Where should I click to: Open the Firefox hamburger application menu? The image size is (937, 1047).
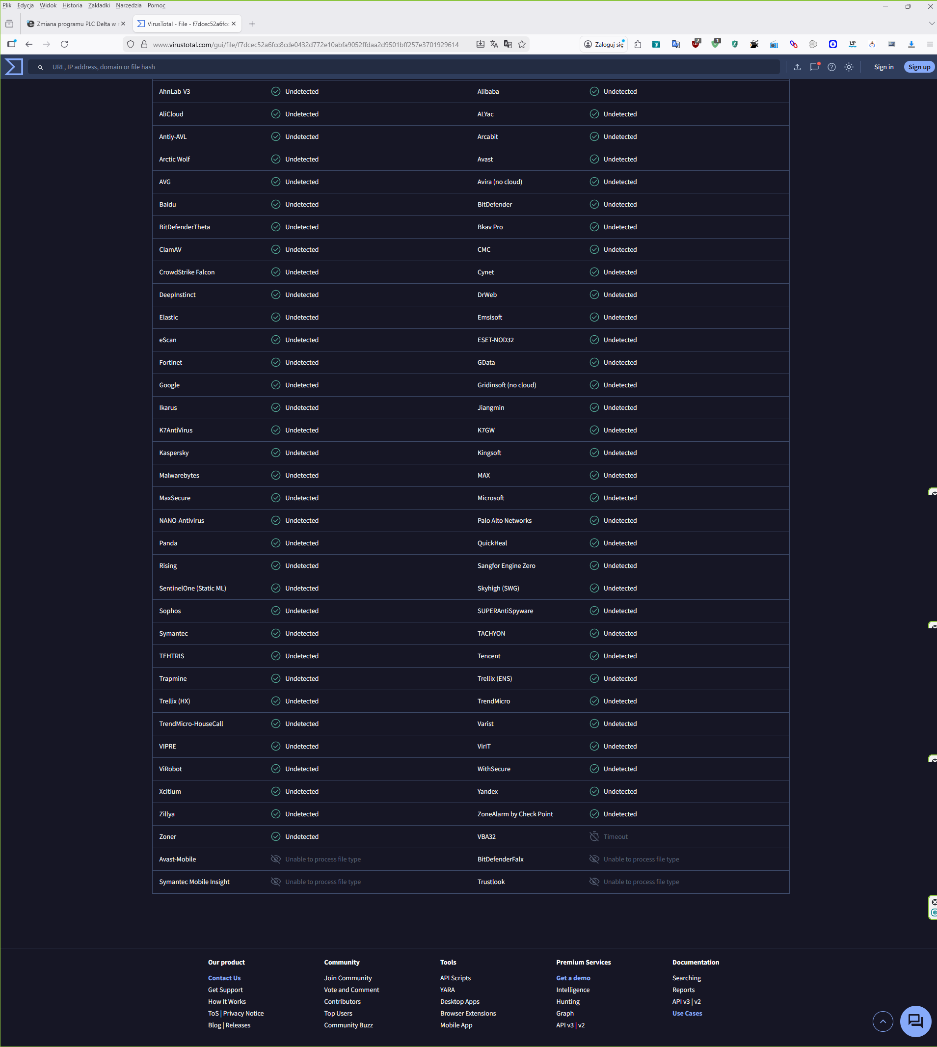point(930,44)
